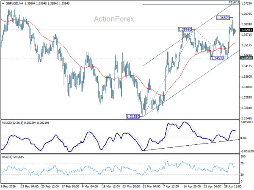
Task: Select the 1.31580 low price label
Action: point(133,117)
